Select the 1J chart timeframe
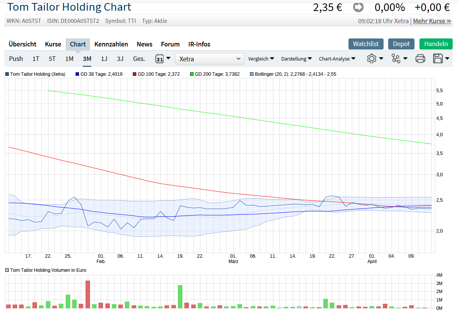Screen dimensions: 458x319 [x=104, y=59]
